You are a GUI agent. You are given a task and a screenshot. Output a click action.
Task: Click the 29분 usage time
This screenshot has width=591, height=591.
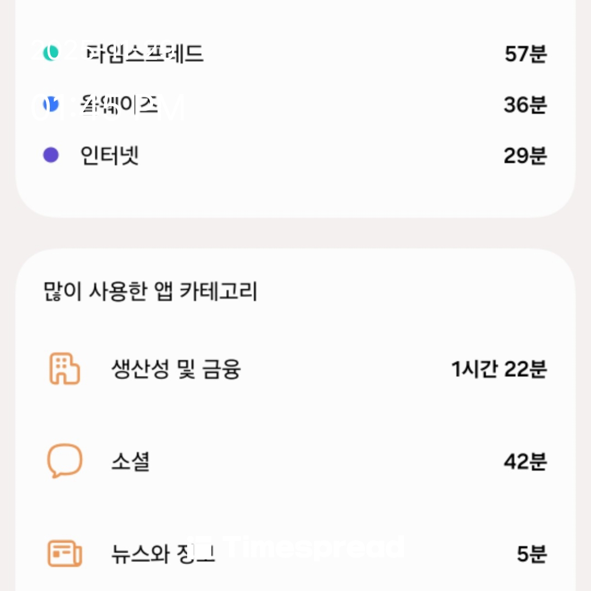525,156
